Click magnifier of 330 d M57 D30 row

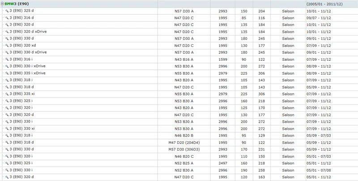pyautogui.click(x=7, y=150)
